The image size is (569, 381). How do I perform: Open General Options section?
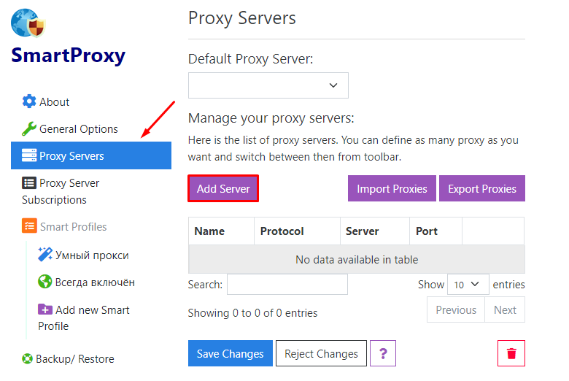[78, 129]
